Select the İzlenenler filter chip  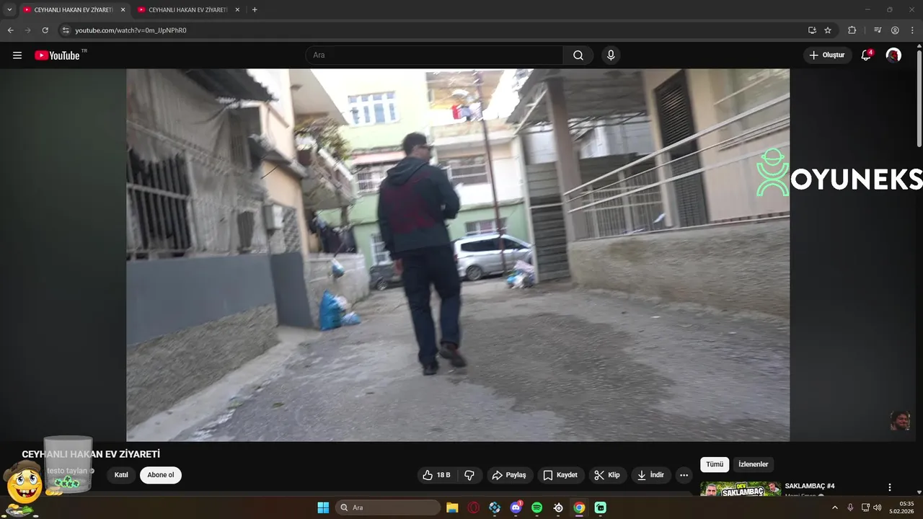[x=754, y=464]
